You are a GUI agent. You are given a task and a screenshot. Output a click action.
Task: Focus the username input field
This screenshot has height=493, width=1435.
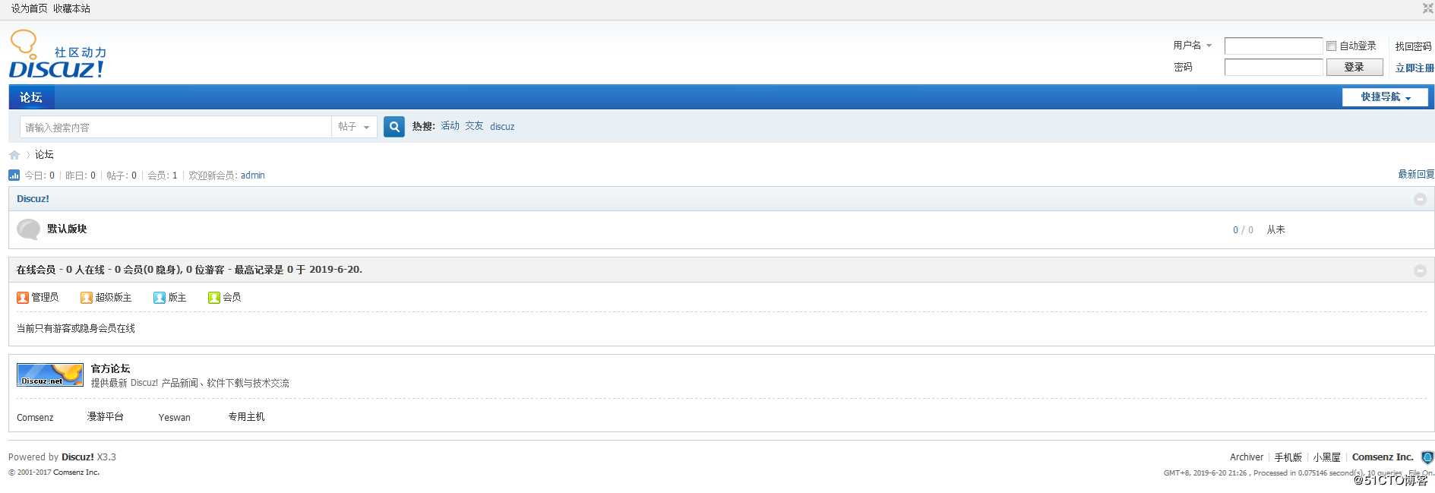tap(1274, 46)
